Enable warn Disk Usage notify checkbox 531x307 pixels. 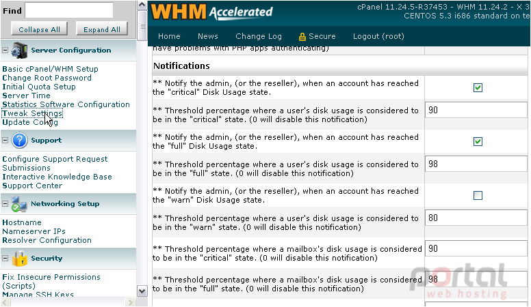(x=478, y=196)
